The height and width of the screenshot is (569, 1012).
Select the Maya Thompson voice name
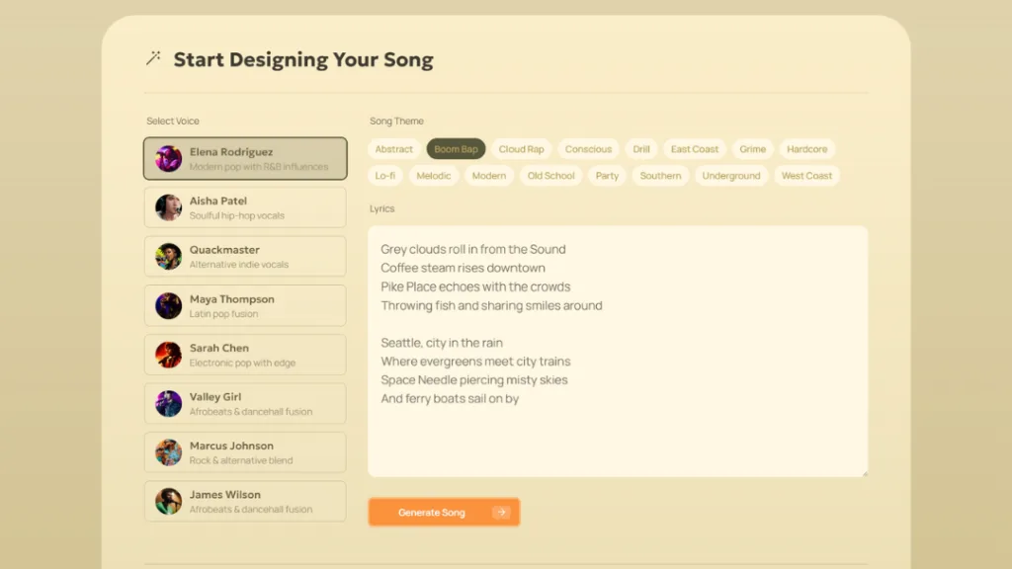231,299
